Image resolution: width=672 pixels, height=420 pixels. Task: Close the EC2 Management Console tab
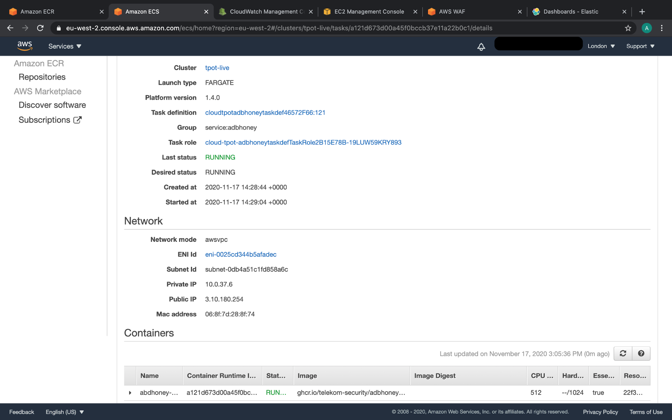(415, 11)
